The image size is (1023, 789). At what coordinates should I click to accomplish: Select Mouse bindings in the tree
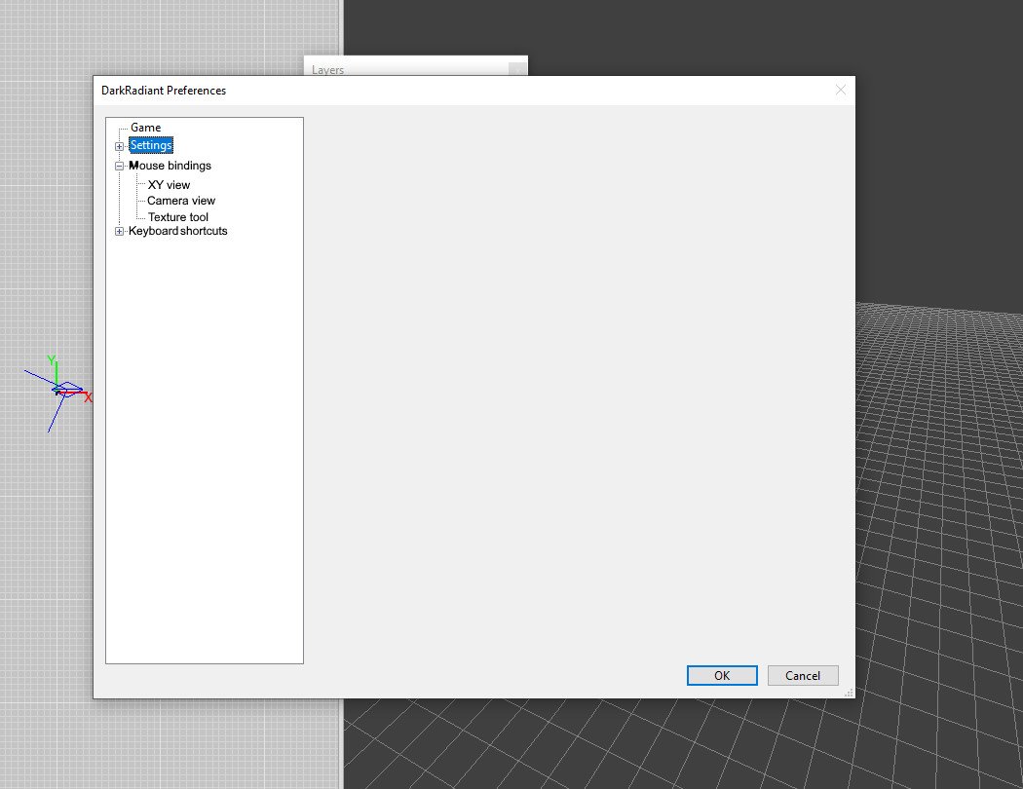(170, 166)
